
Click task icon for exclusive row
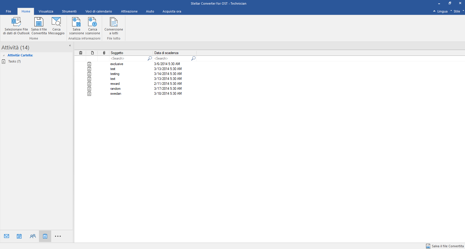[89, 64]
